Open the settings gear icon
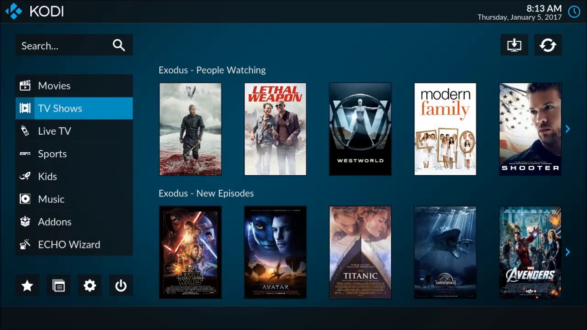The image size is (587, 330). [x=90, y=286]
